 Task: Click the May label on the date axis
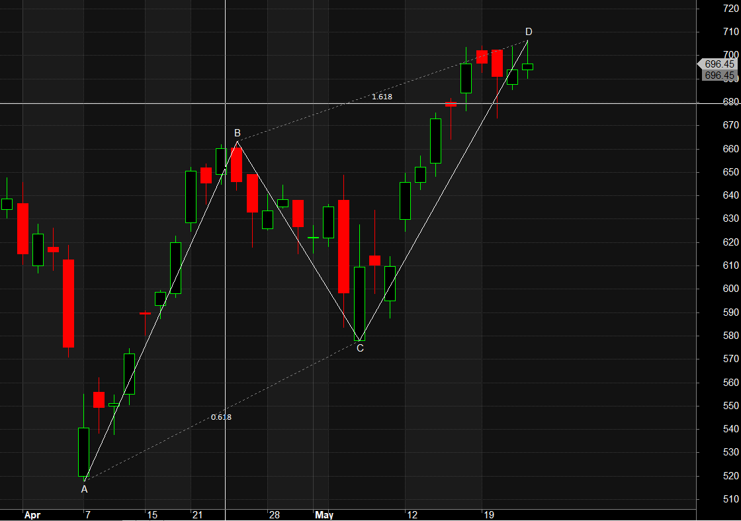point(324,514)
